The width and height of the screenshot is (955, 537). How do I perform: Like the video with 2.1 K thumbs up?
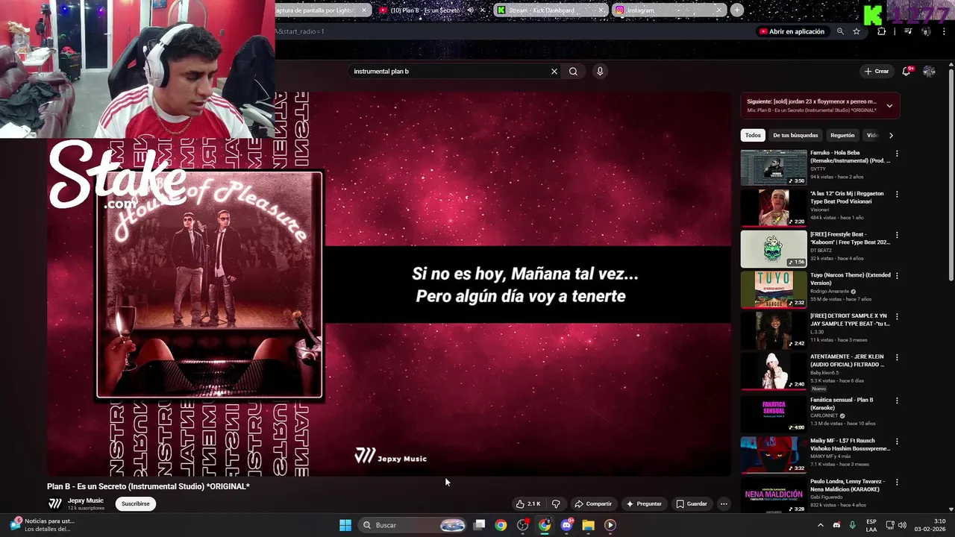[528, 504]
